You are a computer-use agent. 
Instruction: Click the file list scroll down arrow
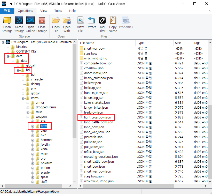pos(210,181)
